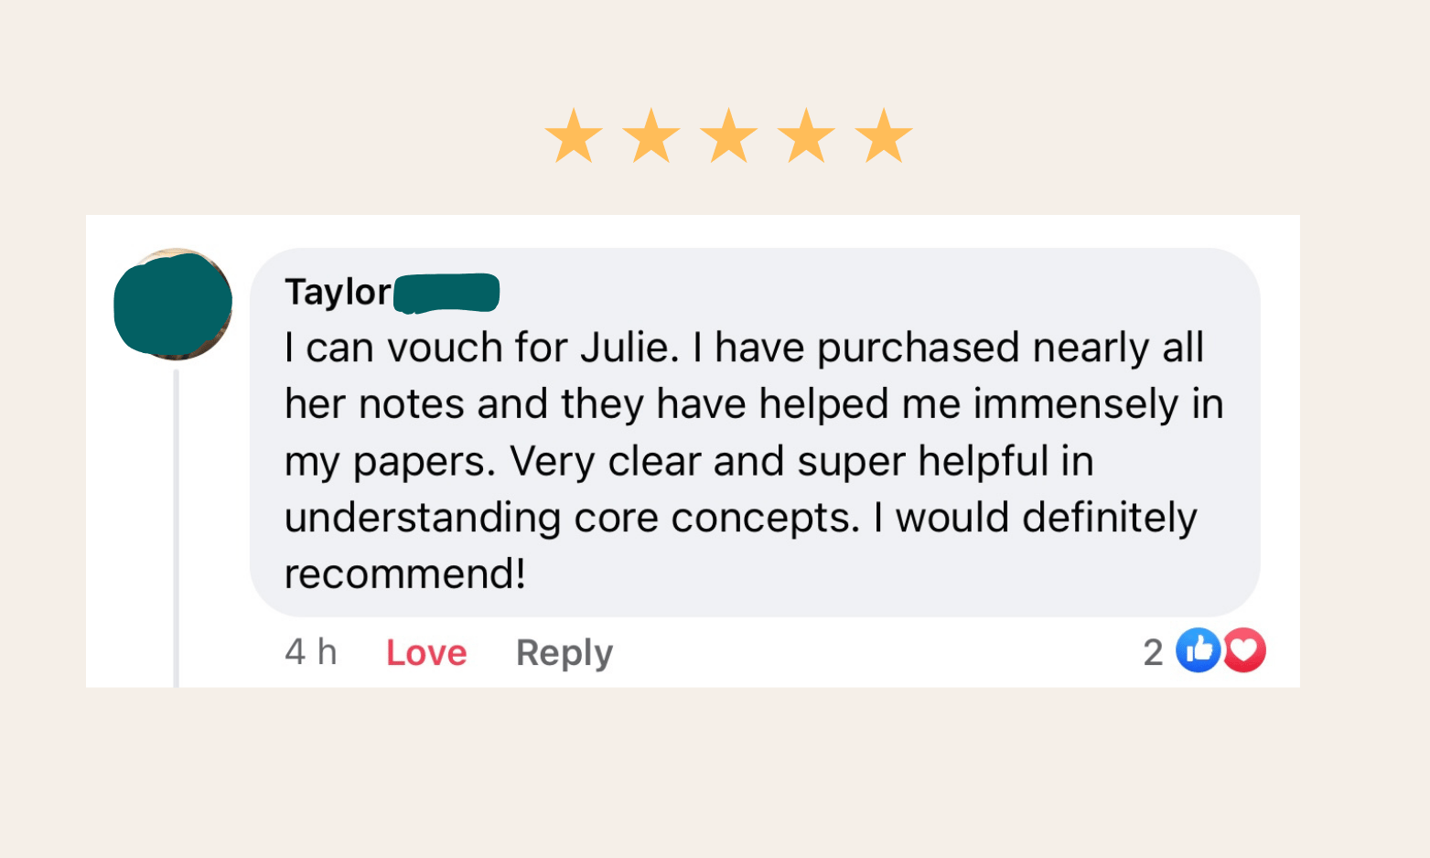Click the fourth gold star
The width and height of the screenshot is (1430, 858).
[806, 136]
